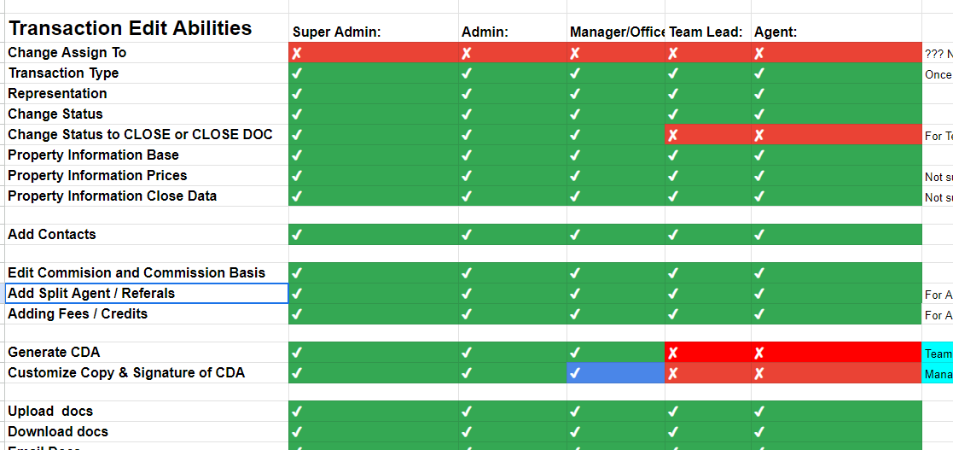Click the cyan note cell beside Generate CDA
This screenshot has height=450, width=953.
coord(937,352)
